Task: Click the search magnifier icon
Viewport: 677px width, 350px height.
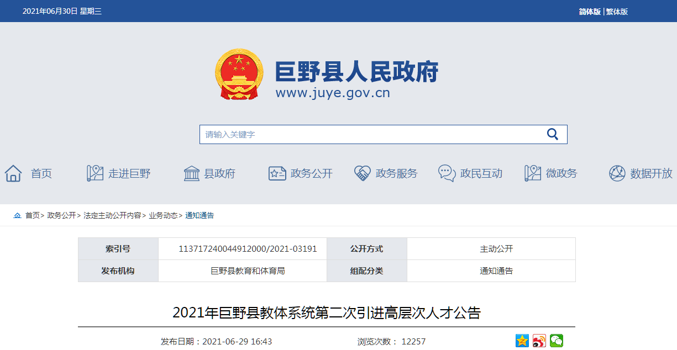Action: (x=552, y=134)
